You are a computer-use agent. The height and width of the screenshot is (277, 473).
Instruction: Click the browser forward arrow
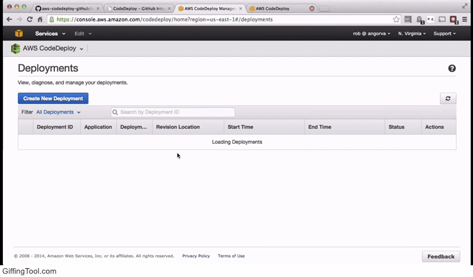20,19
